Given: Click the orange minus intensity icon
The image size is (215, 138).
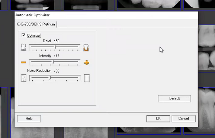Looking at the screenshot, I should coord(23,63).
